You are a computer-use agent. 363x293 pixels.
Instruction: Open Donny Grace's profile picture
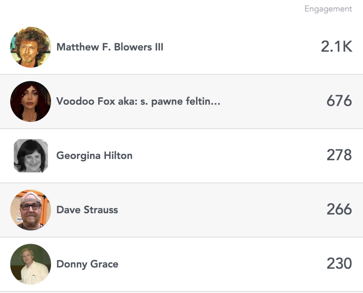click(30, 264)
